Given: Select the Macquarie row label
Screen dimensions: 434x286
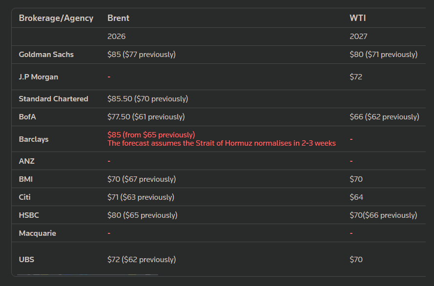Looking at the screenshot, I should (37, 233).
